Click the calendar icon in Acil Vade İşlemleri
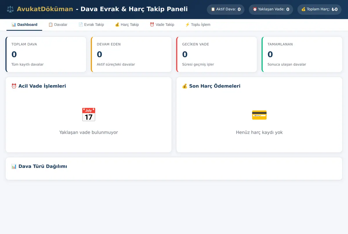The height and width of the screenshot is (234, 348). pos(88,115)
